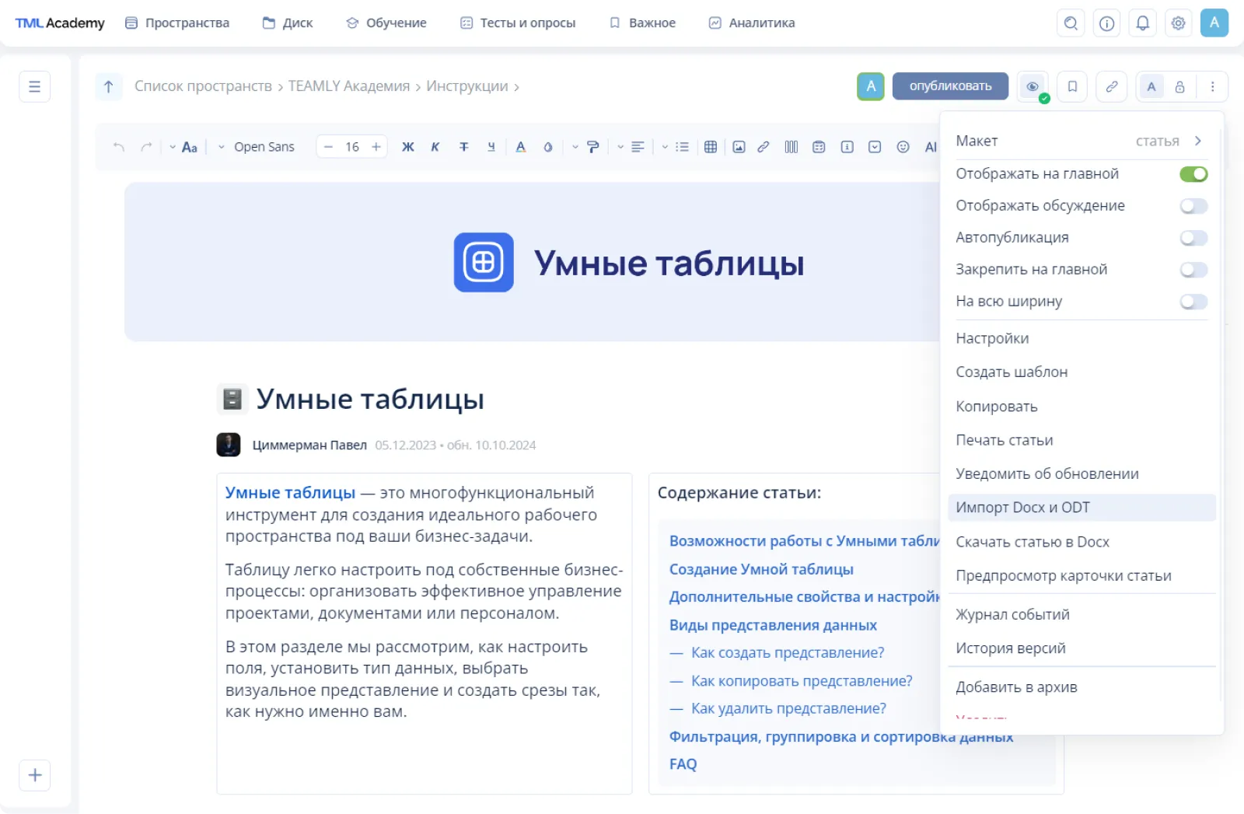Open the three-dots article menu
The image size is (1244, 814).
coord(1212,86)
